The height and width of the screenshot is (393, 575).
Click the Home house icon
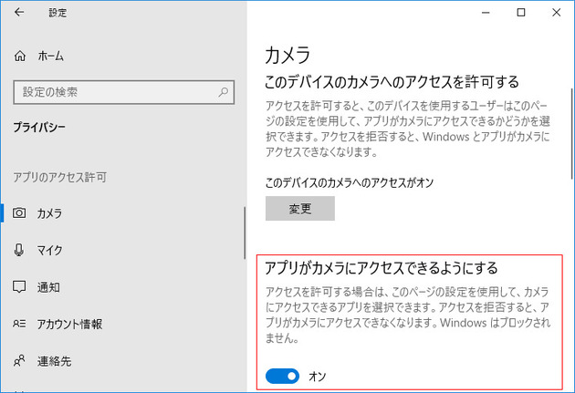point(20,57)
